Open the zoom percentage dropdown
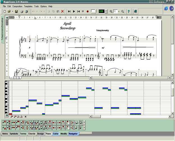 click(x=119, y=11)
